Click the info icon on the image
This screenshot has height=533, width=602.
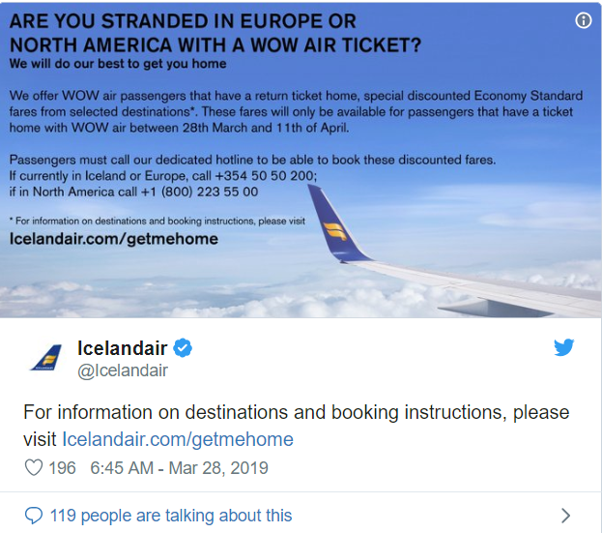tap(584, 20)
